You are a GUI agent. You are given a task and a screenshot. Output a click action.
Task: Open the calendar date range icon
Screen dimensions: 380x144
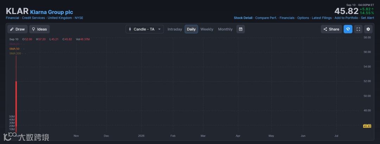(241, 29)
